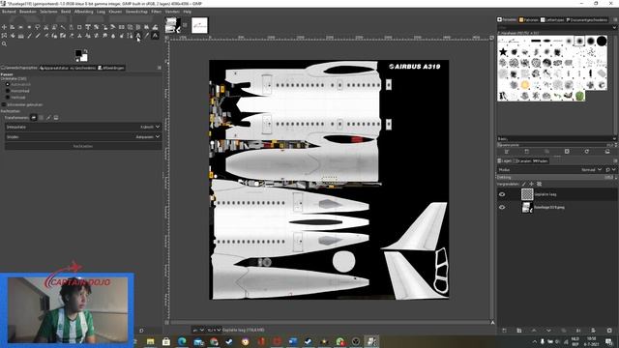Set Transformeren target to path
619x348 pixels.
point(48,118)
